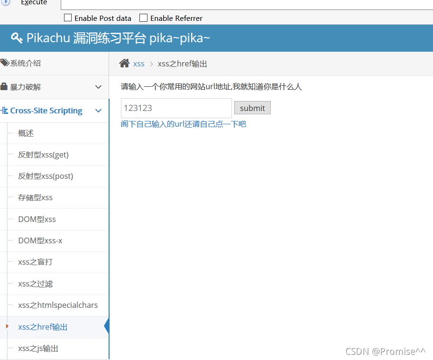Click the home icon in breadcrumb

pos(124,63)
